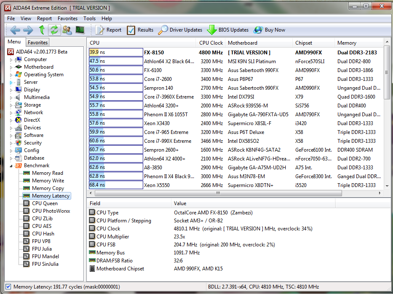The height and width of the screenshot is (294, 393).
Task: Expand the Multimedia tree node
Action: [11, 98]
